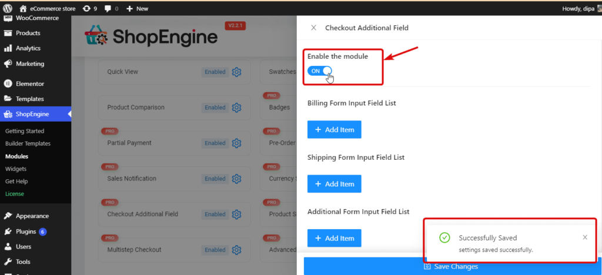602x275 pixels.
Task: Open the comments bubble icon
Action: coord(108,8)
